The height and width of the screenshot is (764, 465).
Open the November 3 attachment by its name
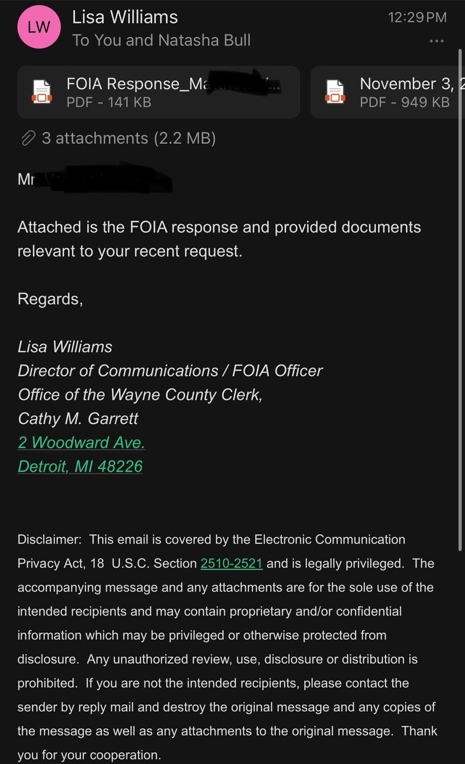click(x=403, y=83)
